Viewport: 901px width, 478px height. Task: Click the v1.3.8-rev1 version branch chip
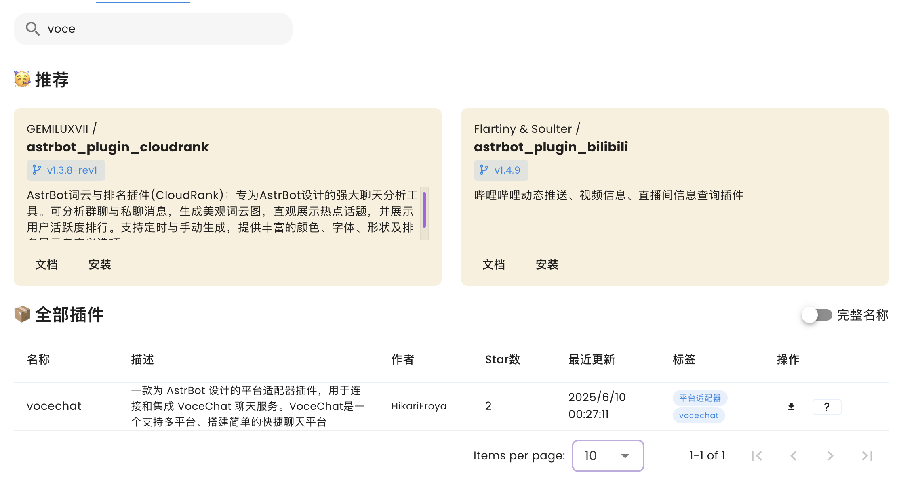(x=66, y=170)
